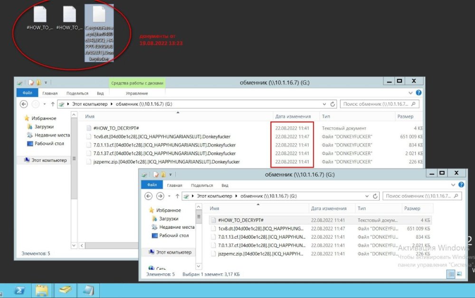Click sidebar scroll-down arrow in back window
This screenshot has width=475, height=298.
74,245
